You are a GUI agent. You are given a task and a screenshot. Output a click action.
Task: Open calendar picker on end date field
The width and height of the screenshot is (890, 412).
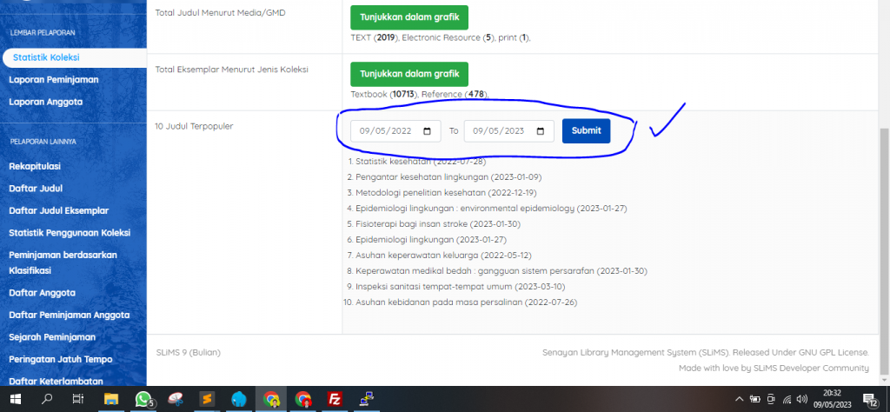(x=540, y=131)
